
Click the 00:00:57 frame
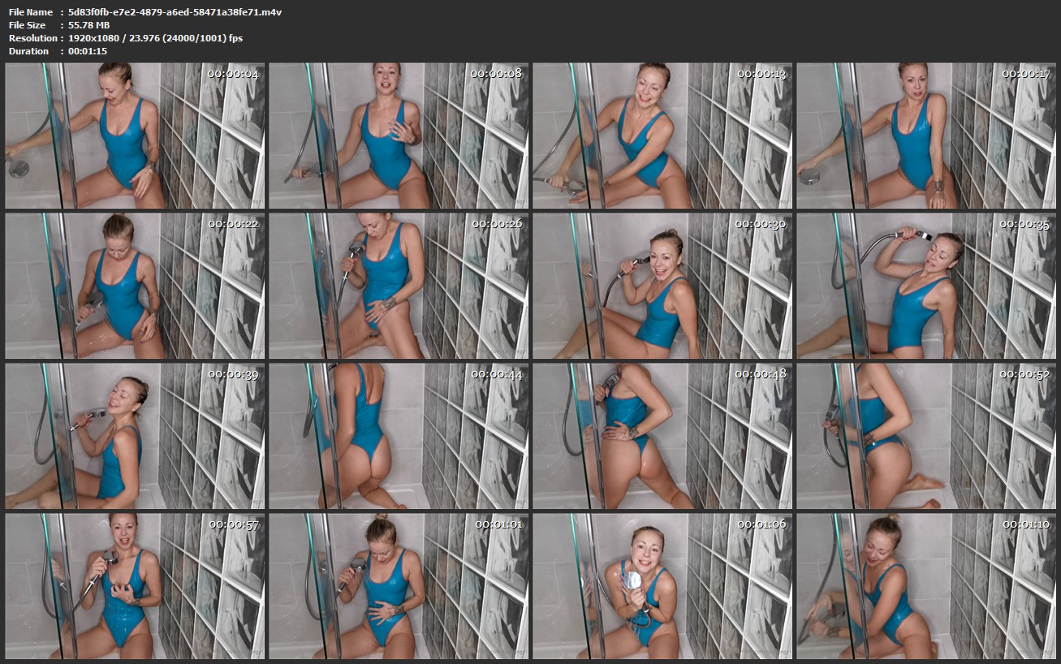coord(135,585)
